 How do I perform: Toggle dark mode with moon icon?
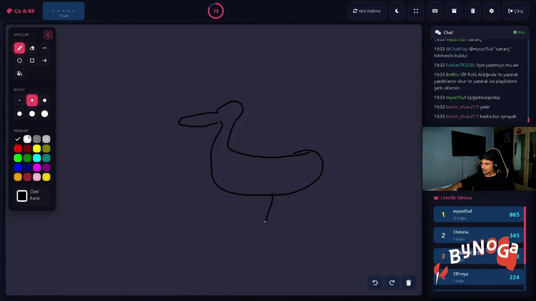pyautogui.click(x=397, y=11)
